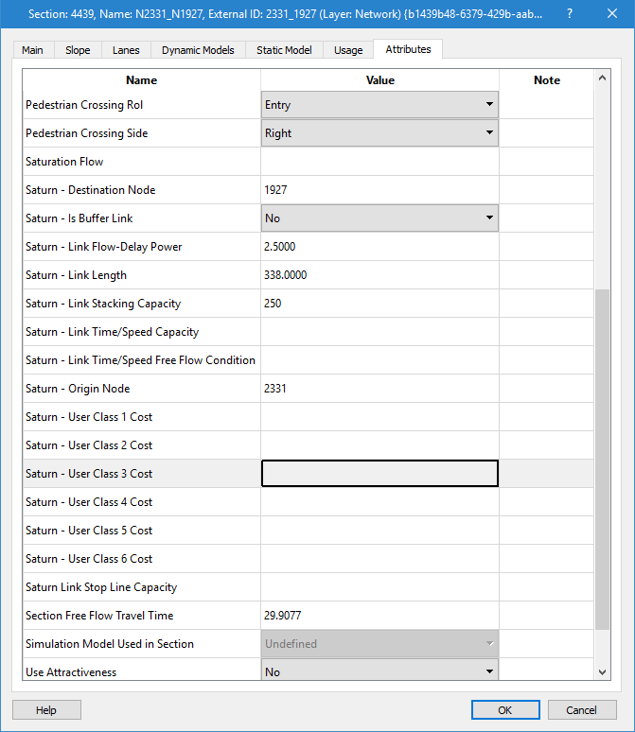Click the Value column header
Screen dimensions: 635x732
(379, 80)
